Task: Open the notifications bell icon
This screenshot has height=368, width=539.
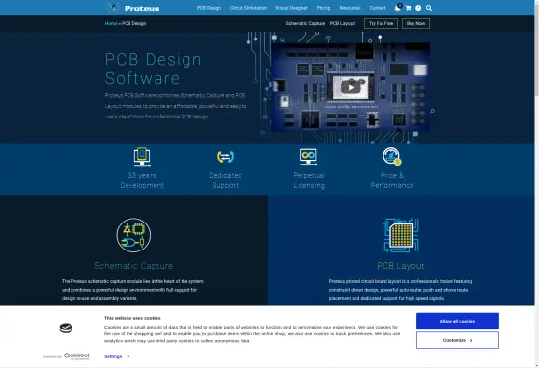Action: [397, 8]
